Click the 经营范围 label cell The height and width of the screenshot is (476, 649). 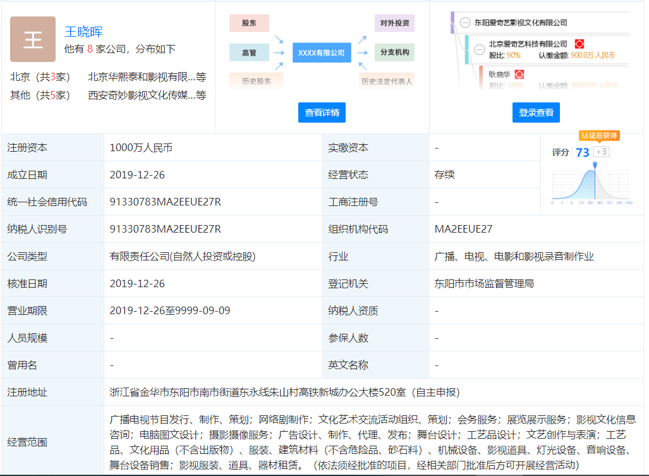click(53, 442)
